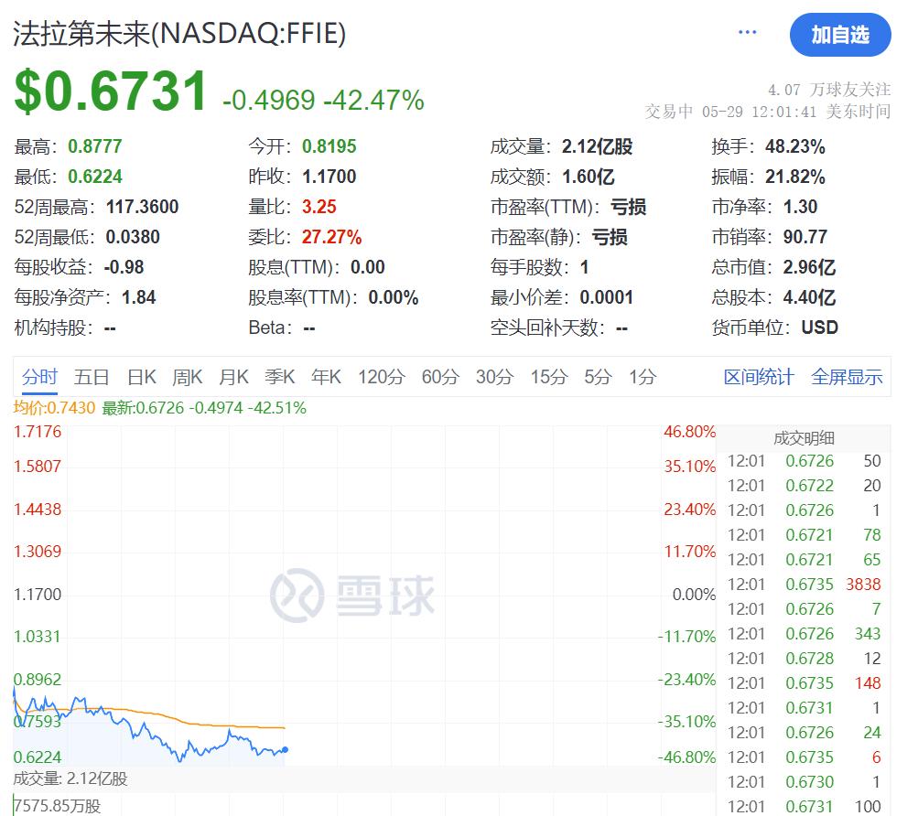Select the 年K yearly candlestick tab

tap(326, 377)
